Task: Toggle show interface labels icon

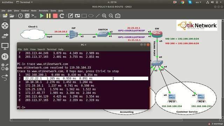Action: [27, 16]
